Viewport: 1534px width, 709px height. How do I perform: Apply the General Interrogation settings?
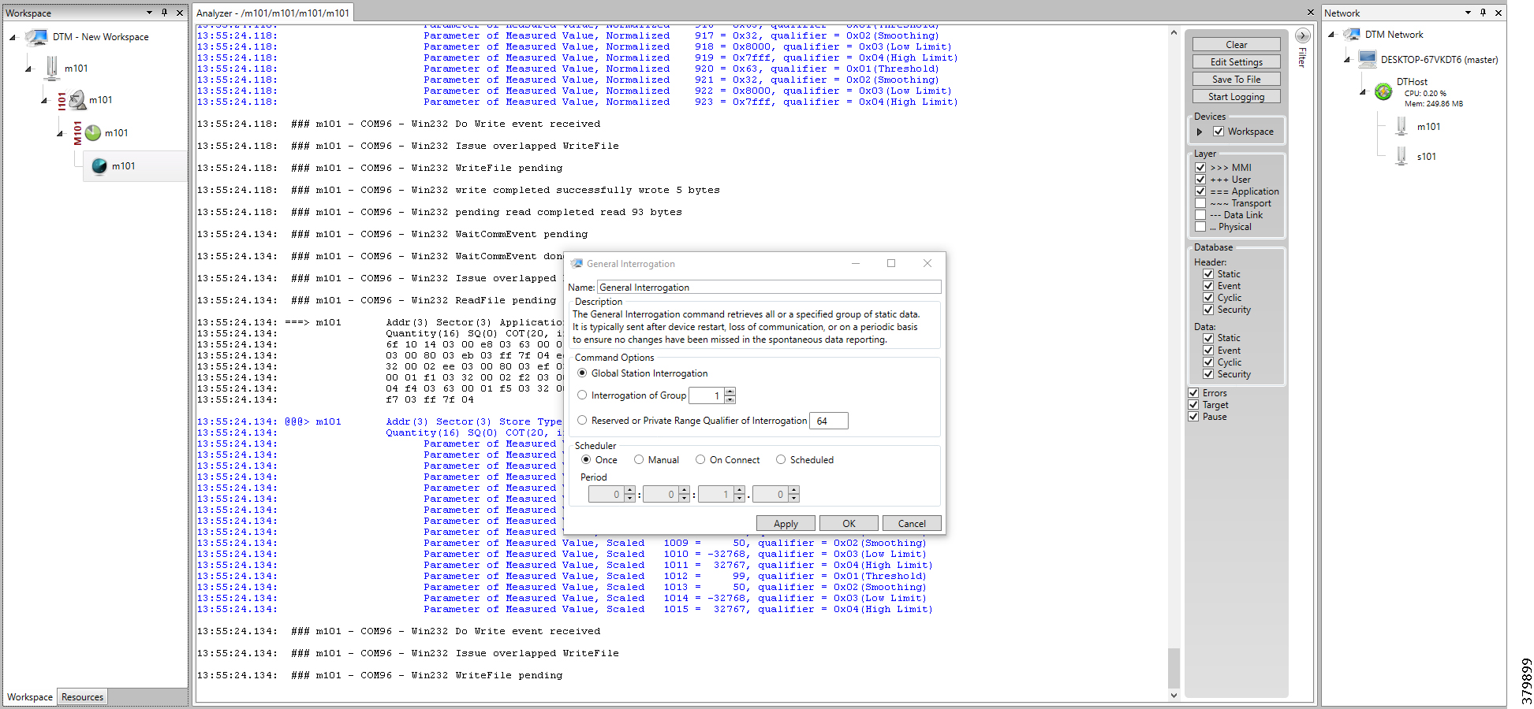pyautogui.click(x=786, y=524)
